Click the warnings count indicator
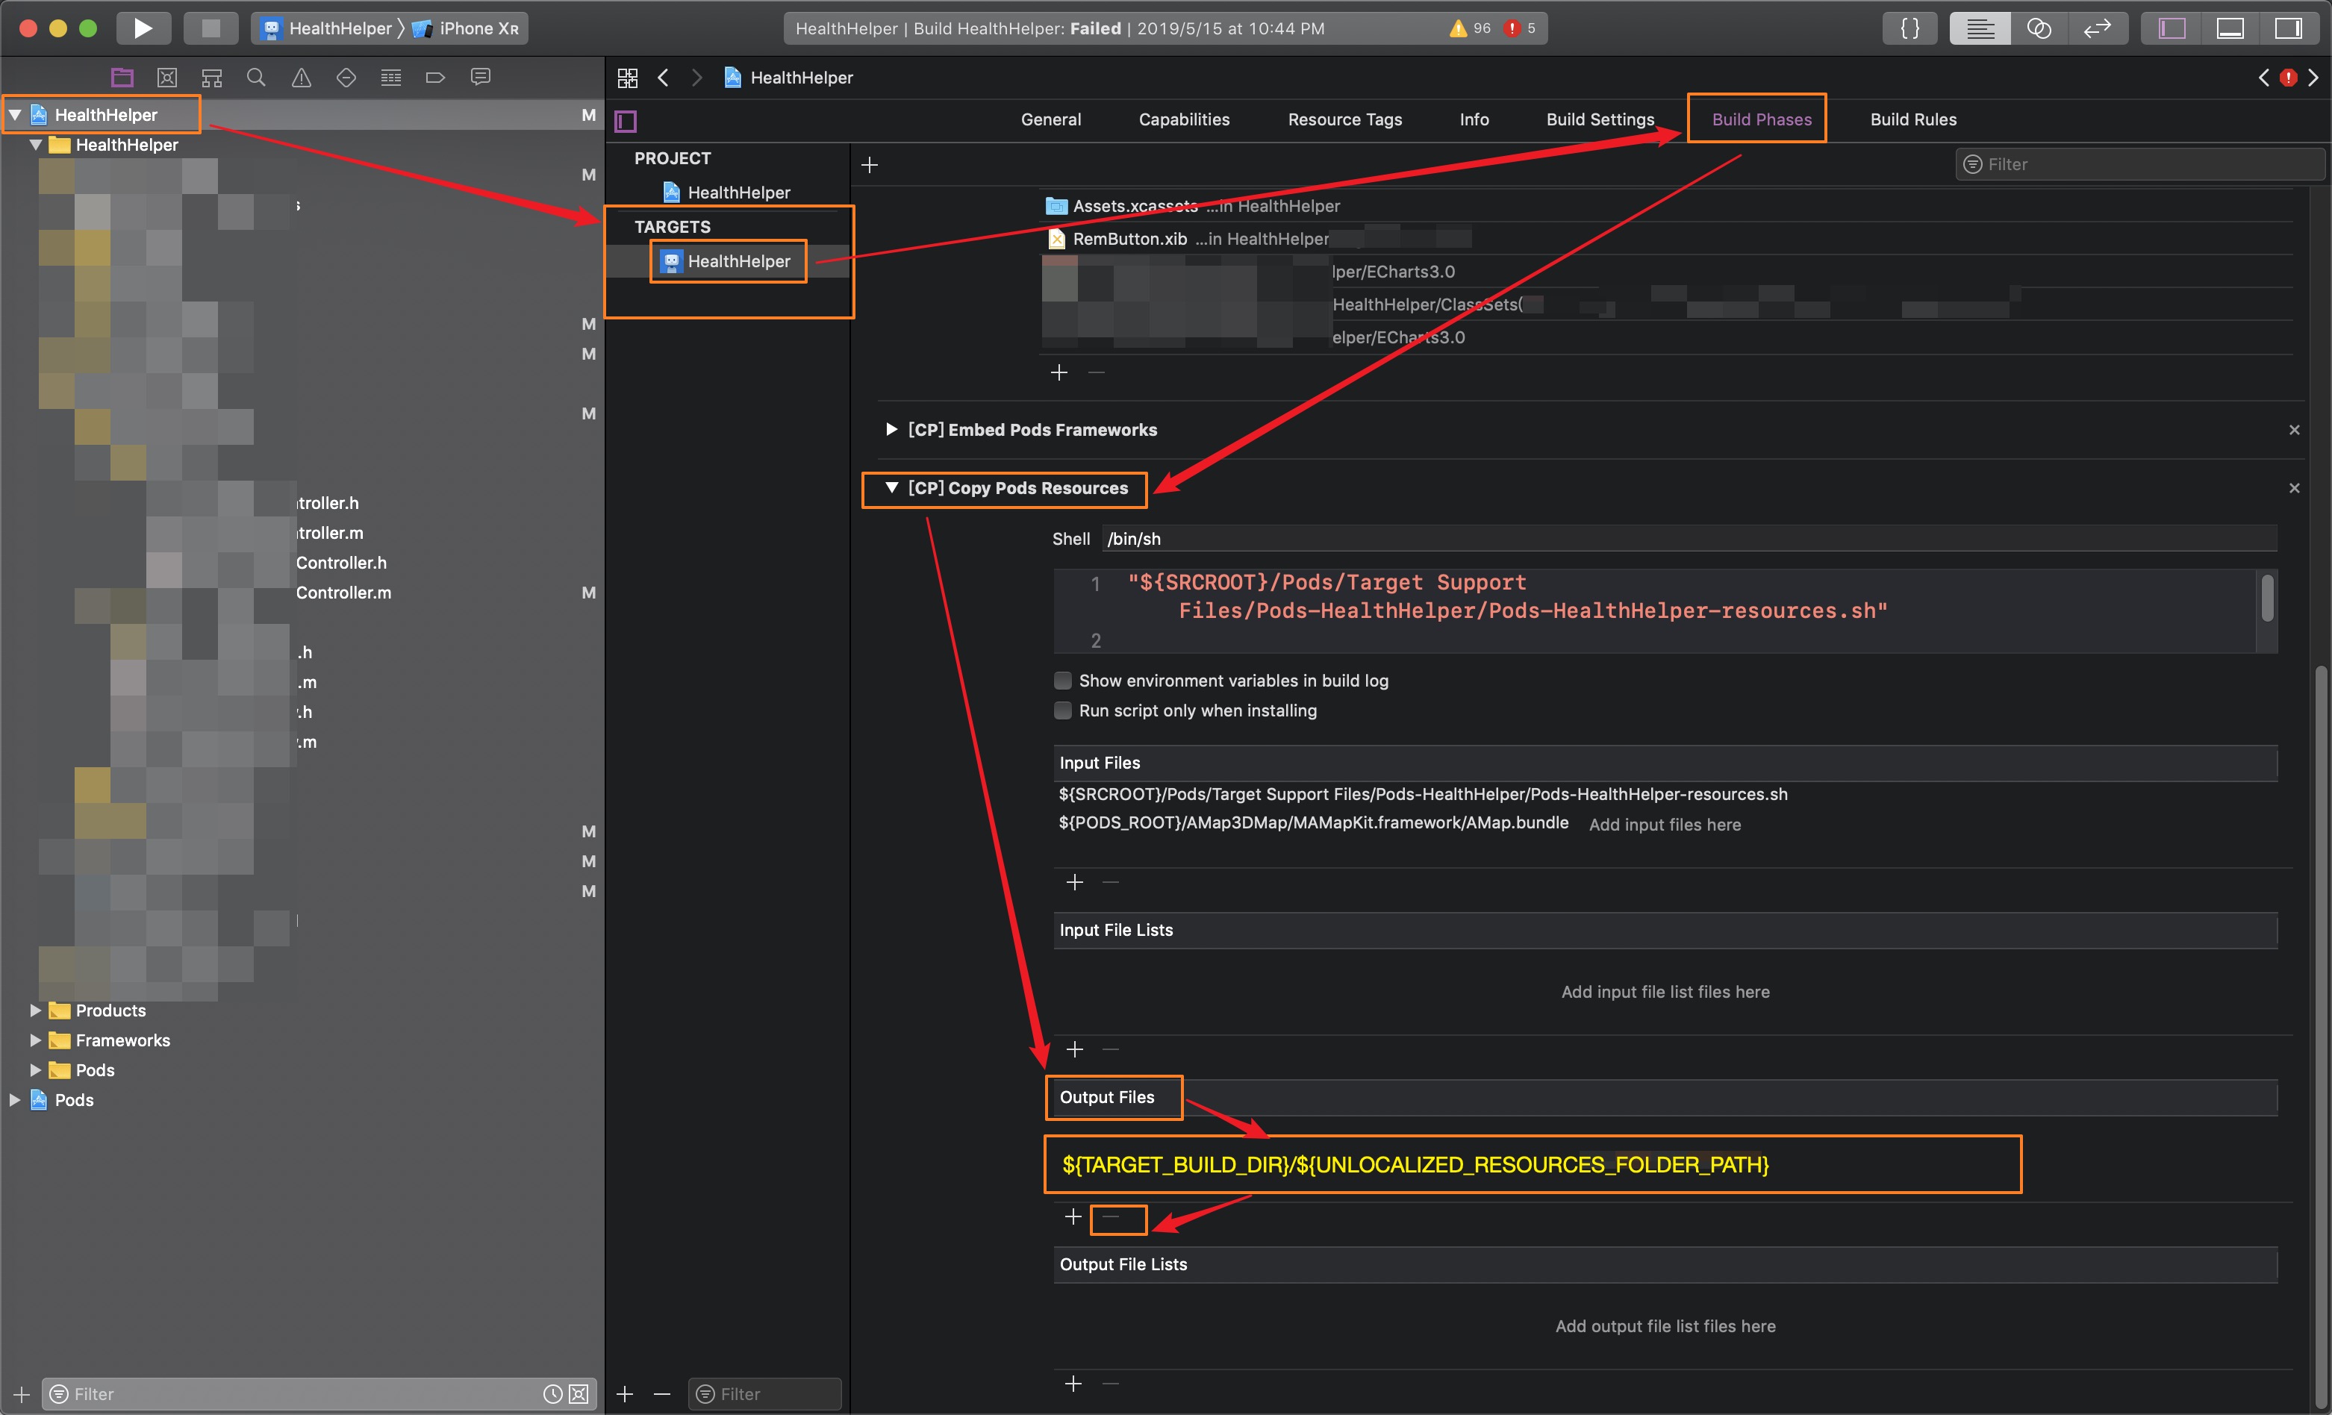The width and height of the screenshot is (2332, 1415). click(1470, 28)
